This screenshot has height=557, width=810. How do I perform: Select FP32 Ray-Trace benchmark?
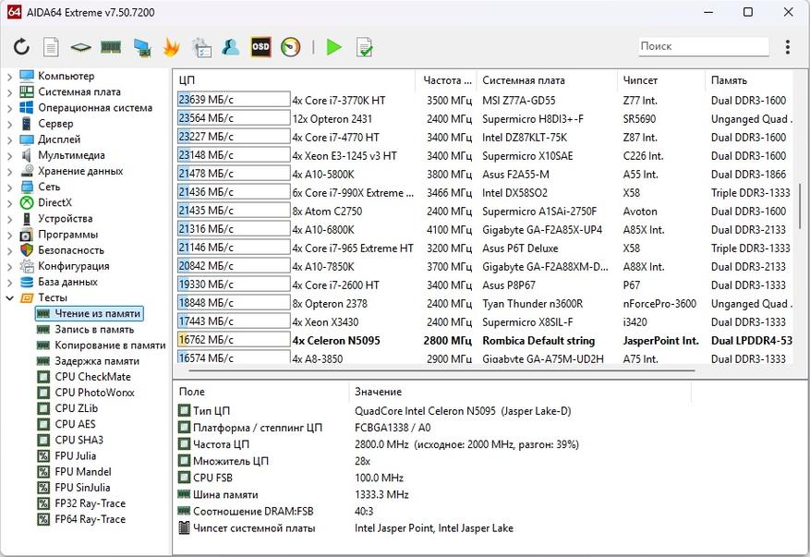tap(90, 503)
